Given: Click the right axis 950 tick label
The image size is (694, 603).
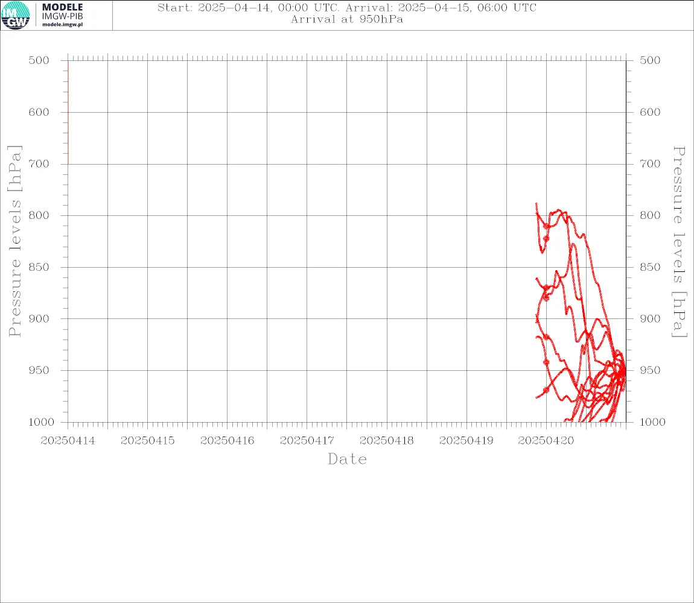Looking at the screenshot, I should 650,370.
